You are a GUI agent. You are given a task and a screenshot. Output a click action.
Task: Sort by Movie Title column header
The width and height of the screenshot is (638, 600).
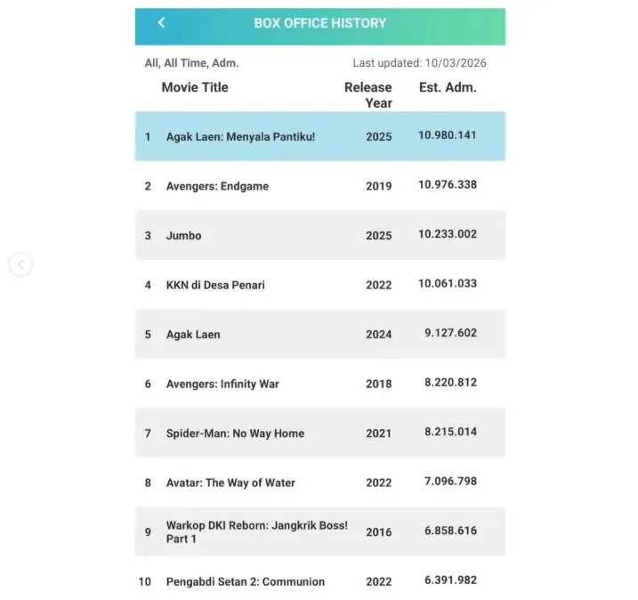point(195,87)
